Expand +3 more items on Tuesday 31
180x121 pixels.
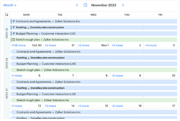[50, 45]
